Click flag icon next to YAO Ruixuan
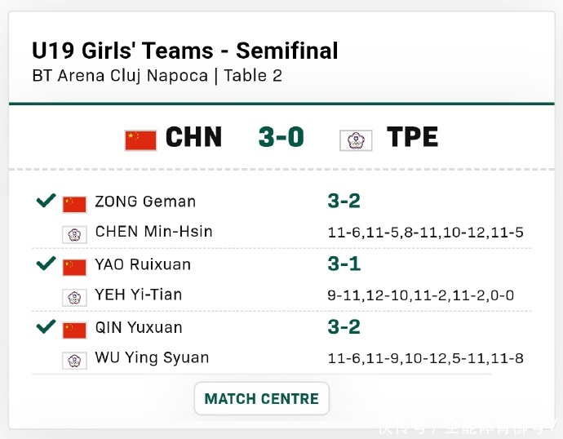This screenshot has height=439, width=563. [74, 266]
